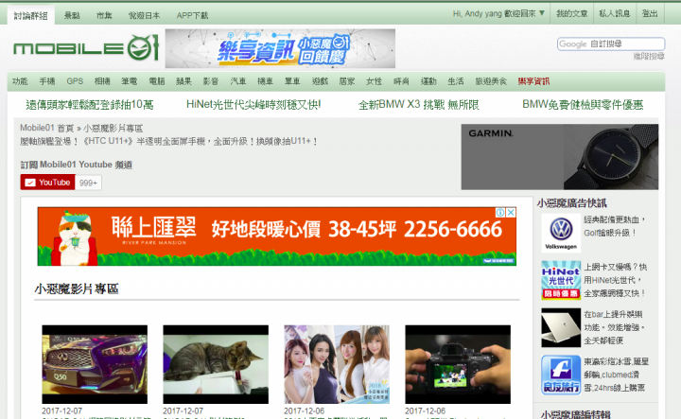Image resolution: width=681 pixels, height=419 pixels.
Task: Open the 功能 menu
Action: pos(20,81)
